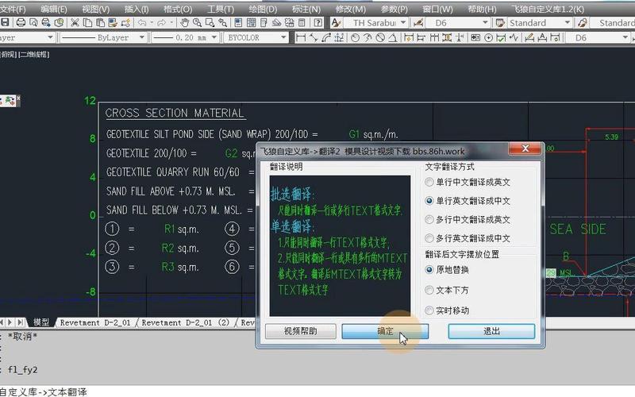Select the Angular dimension tool
This screenshot has width=635, height=397.
coord(393,37)
